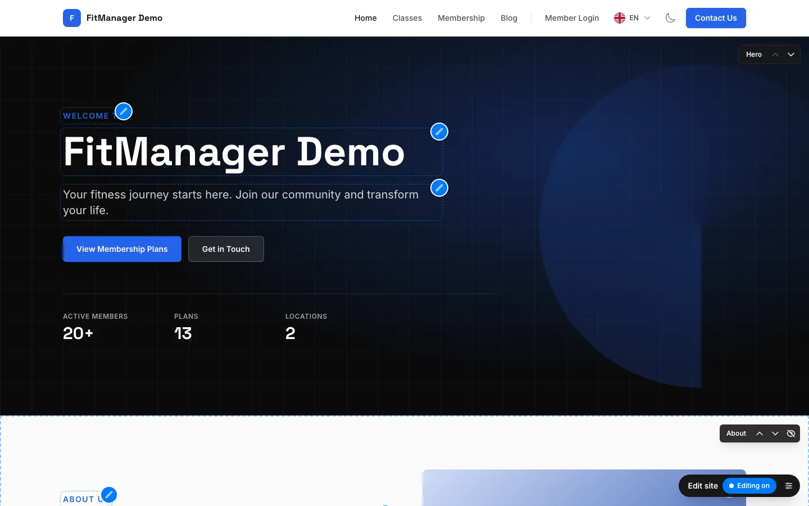The width and height of the screenshot is (809, 506).
Task: Move About section down with chevron
Action: [775, 433]
